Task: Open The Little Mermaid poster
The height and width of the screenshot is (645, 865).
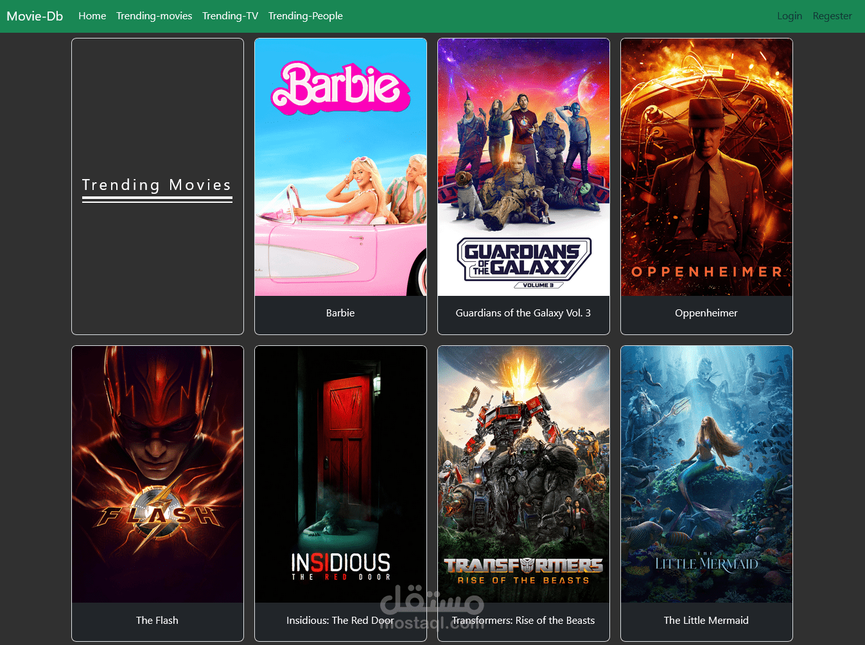Action: [x=706, y=474]
